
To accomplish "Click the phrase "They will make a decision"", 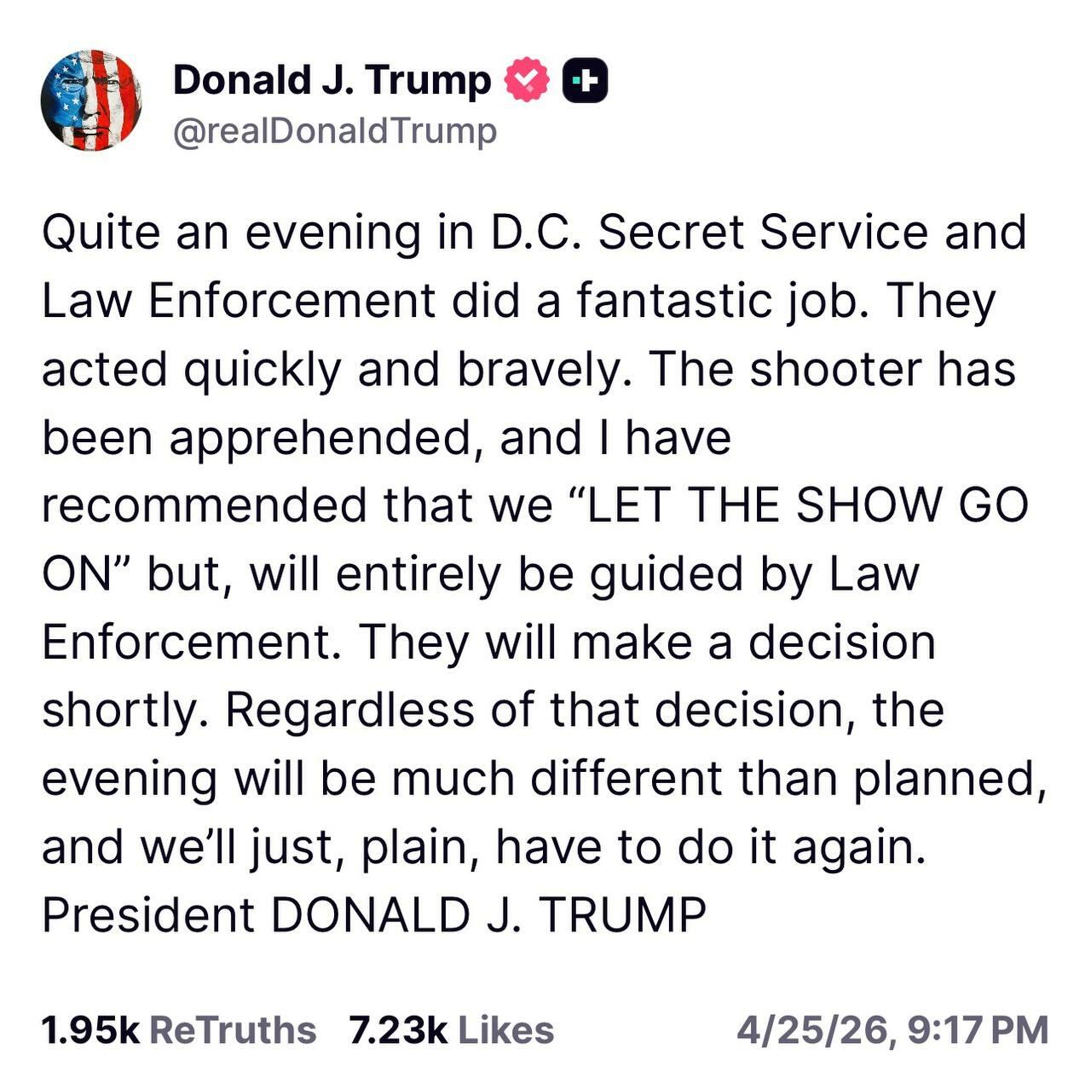I will pos(646,642).
